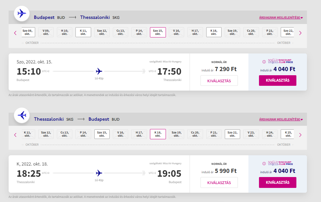Select return date Szo 22, okt.

(232, 134)
